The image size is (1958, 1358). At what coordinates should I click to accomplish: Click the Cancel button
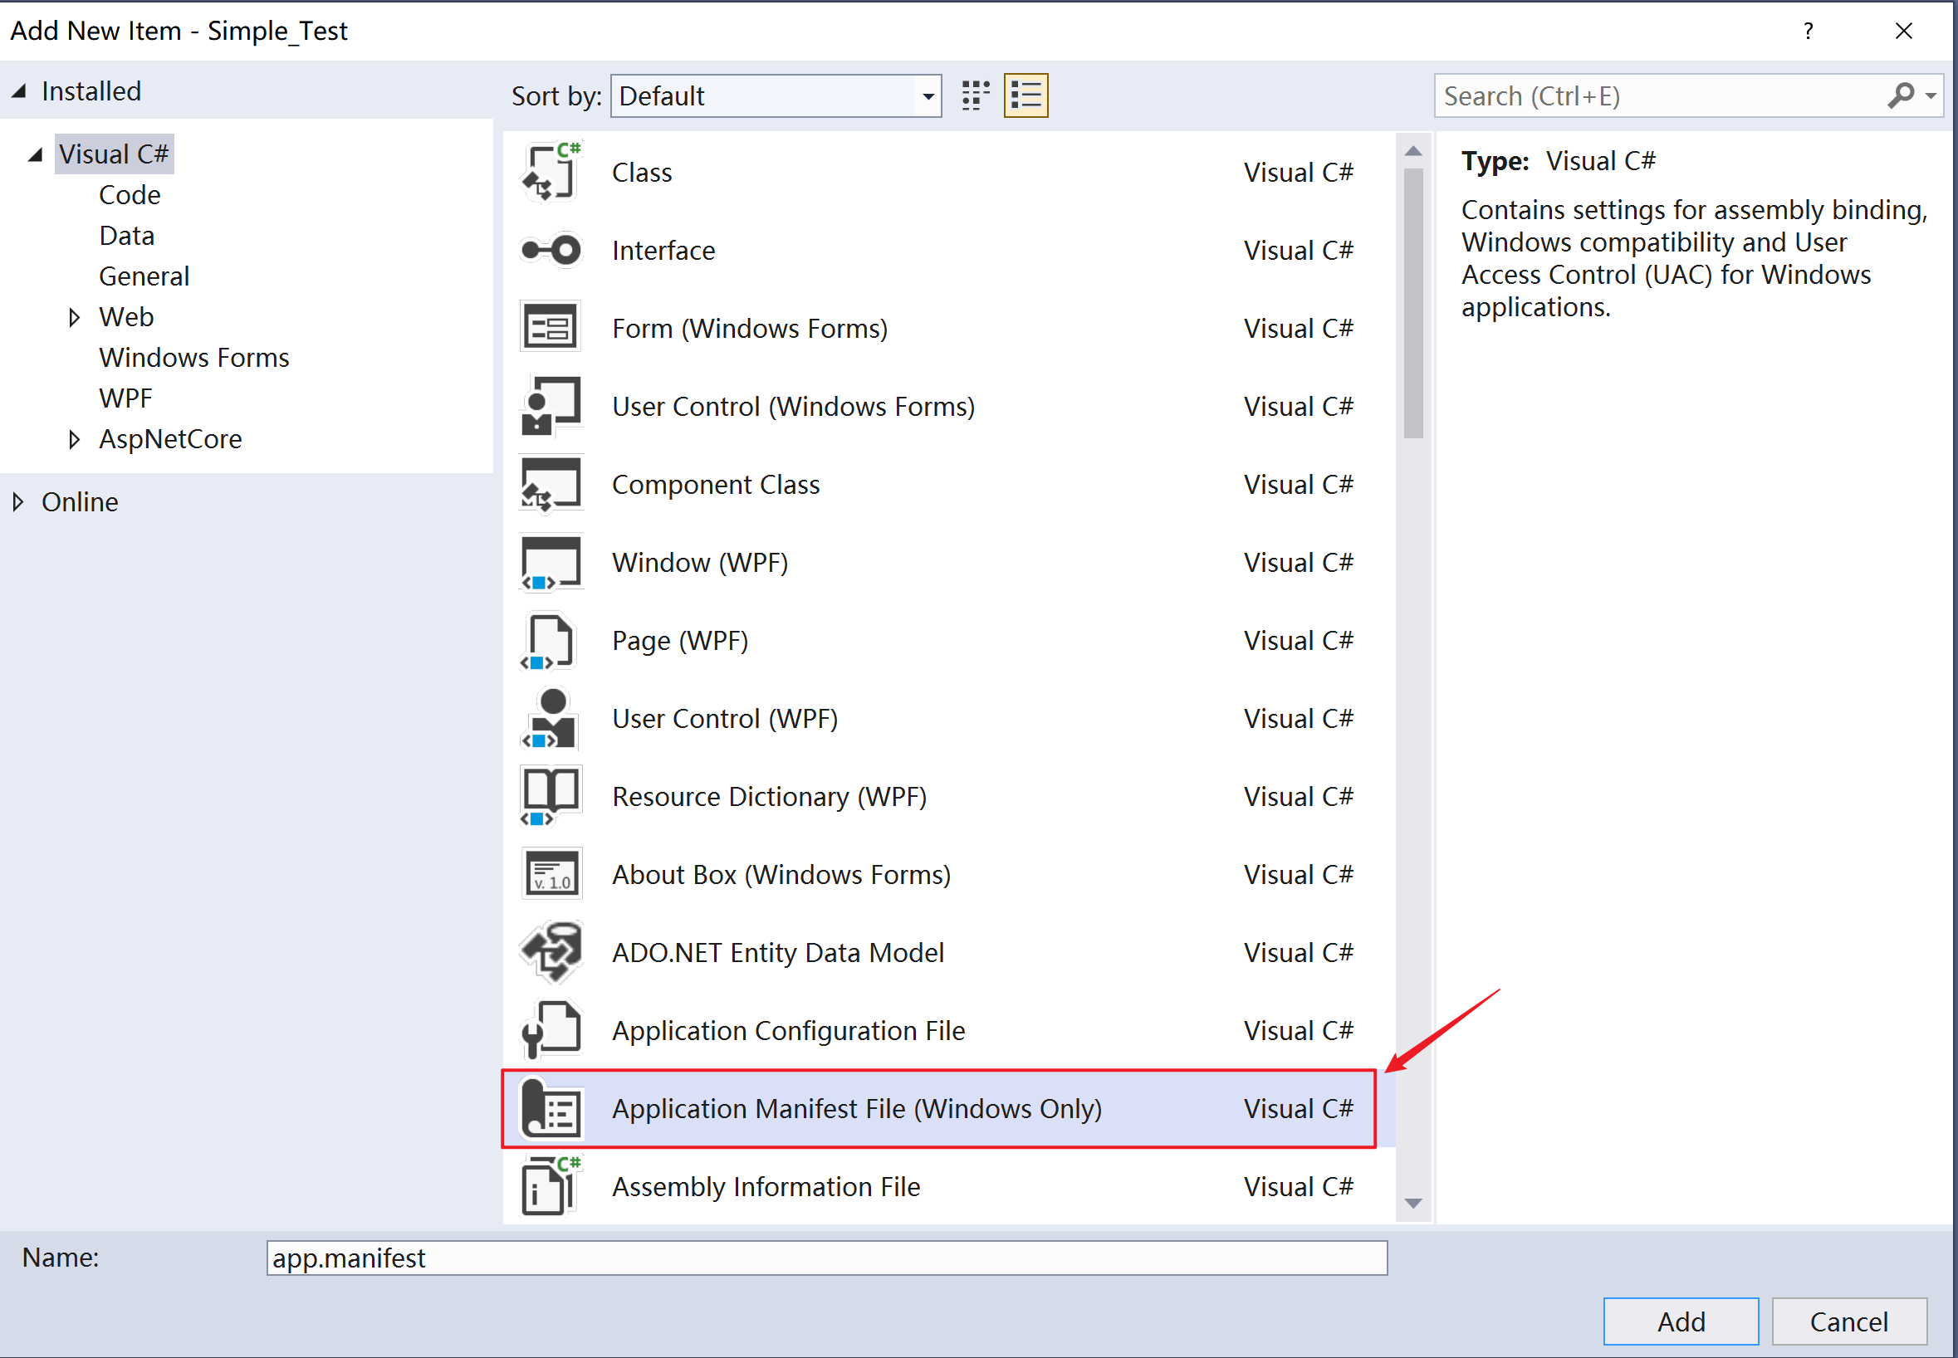click(x=1848, y=1321)
